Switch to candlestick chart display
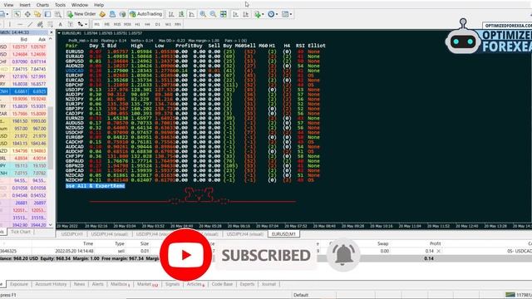 [x=181, y=14]
